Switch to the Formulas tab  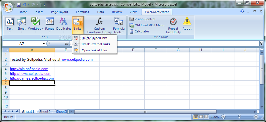click(83, 12)
